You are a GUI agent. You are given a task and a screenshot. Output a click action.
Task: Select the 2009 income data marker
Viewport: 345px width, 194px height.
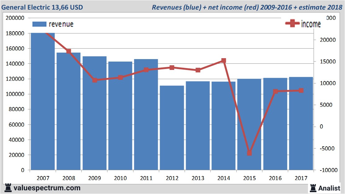click(95, 80)
